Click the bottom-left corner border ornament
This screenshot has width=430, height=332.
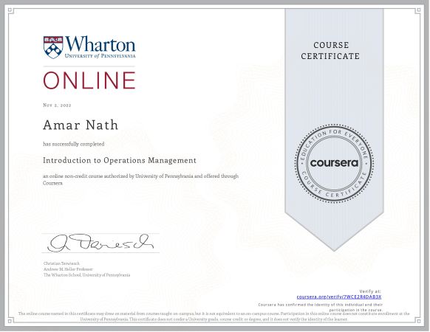click(x=10, y=321)
